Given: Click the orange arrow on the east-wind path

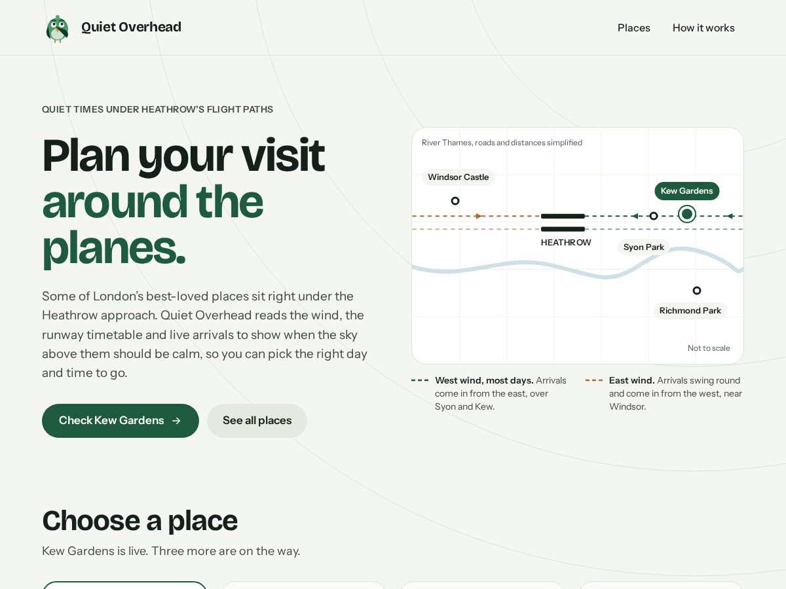Looking at the screenshot, I should (479, 216).
